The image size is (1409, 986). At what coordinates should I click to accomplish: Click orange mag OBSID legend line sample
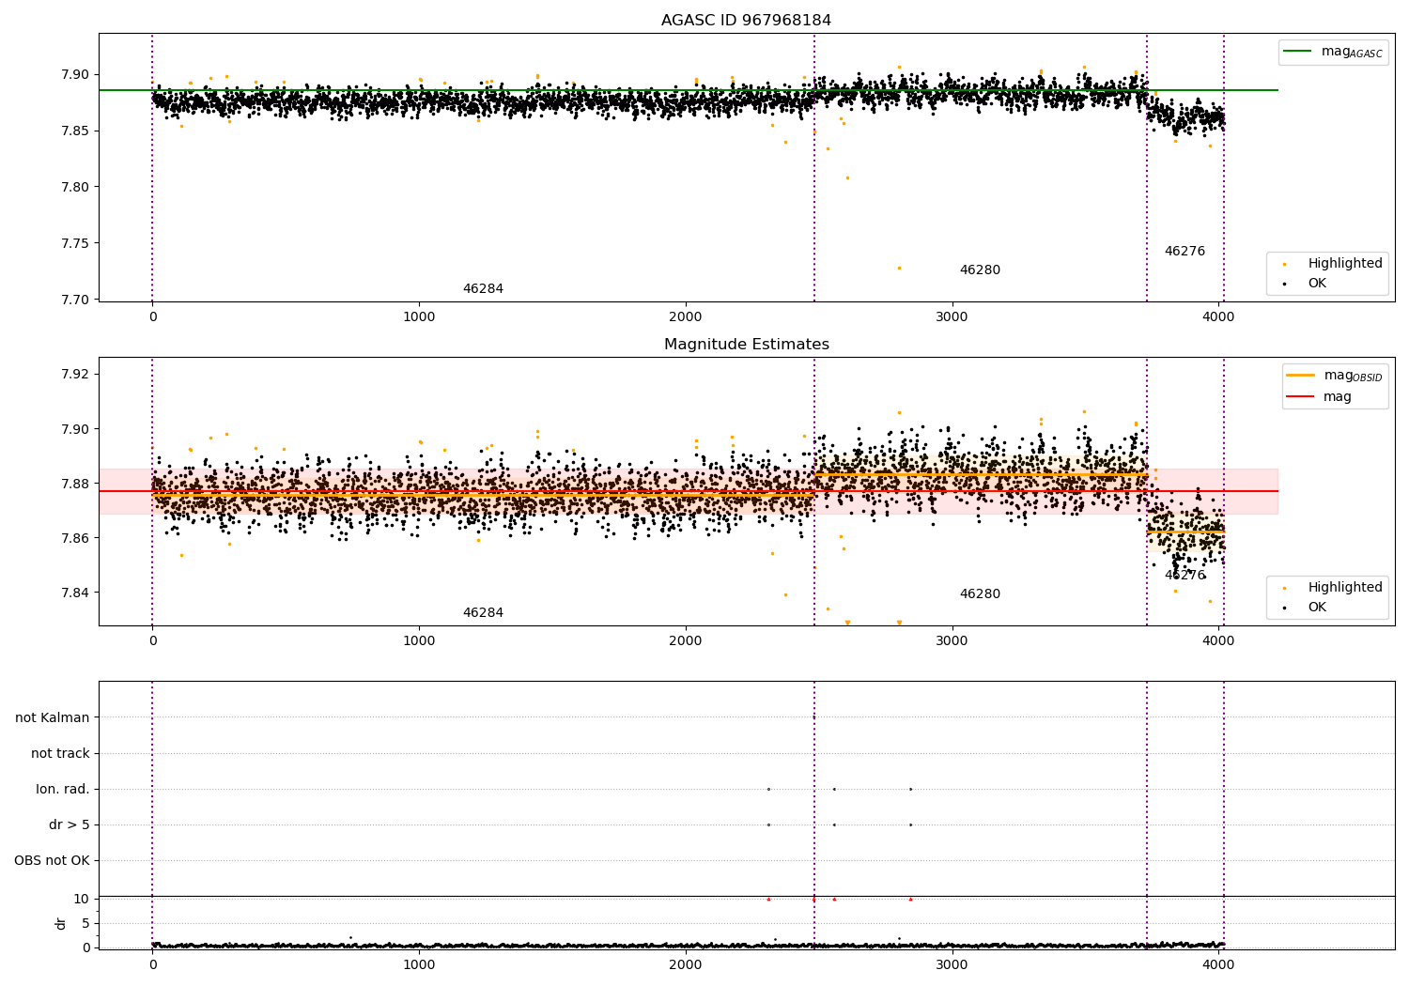coord(1300,376)
